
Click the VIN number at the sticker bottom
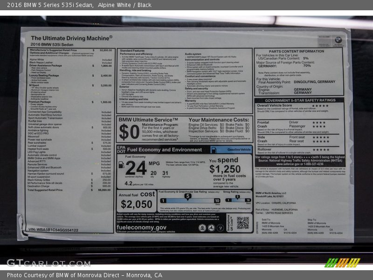[x=53, y=230]
